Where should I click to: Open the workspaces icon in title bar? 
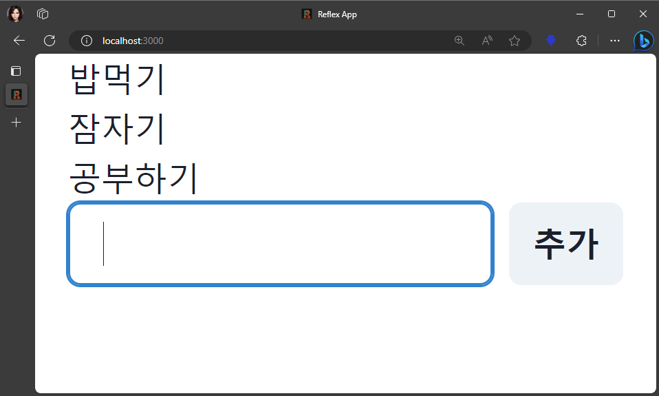click(43, 14)
